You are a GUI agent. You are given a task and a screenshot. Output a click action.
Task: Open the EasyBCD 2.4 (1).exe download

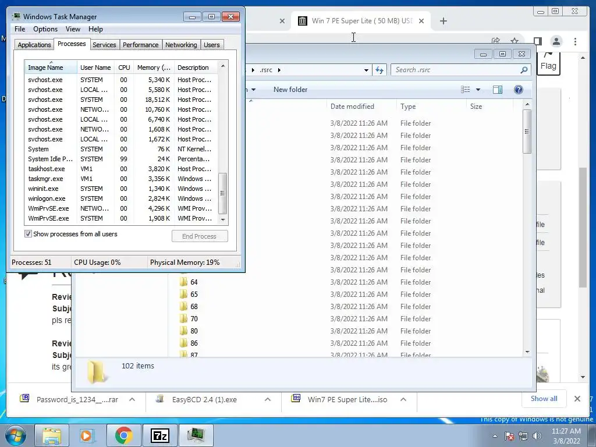coord(204,399)
